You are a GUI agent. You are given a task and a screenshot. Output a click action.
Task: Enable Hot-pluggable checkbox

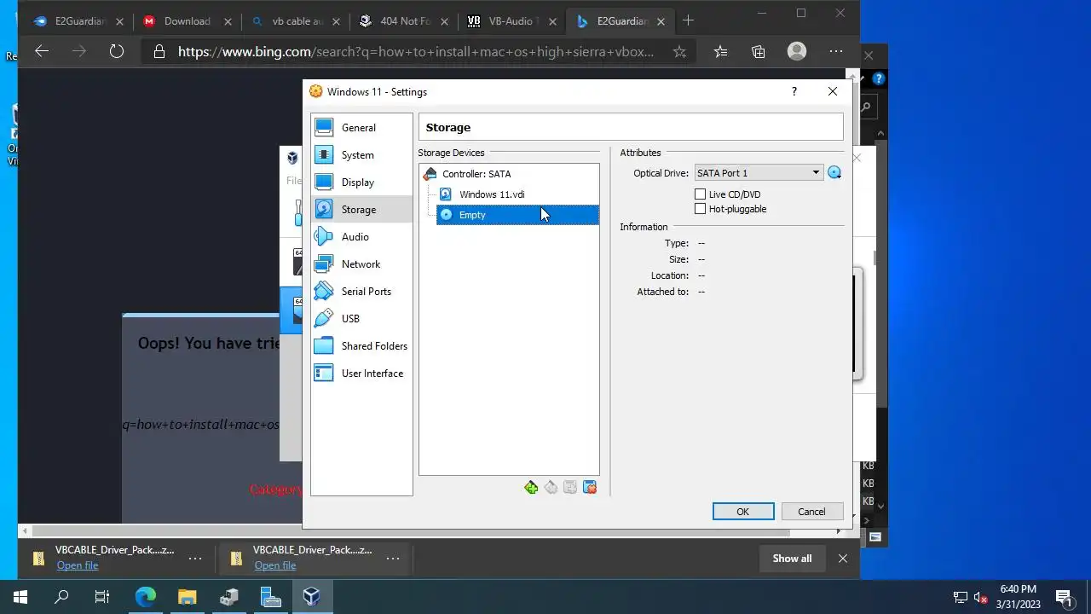coord(701,209)
